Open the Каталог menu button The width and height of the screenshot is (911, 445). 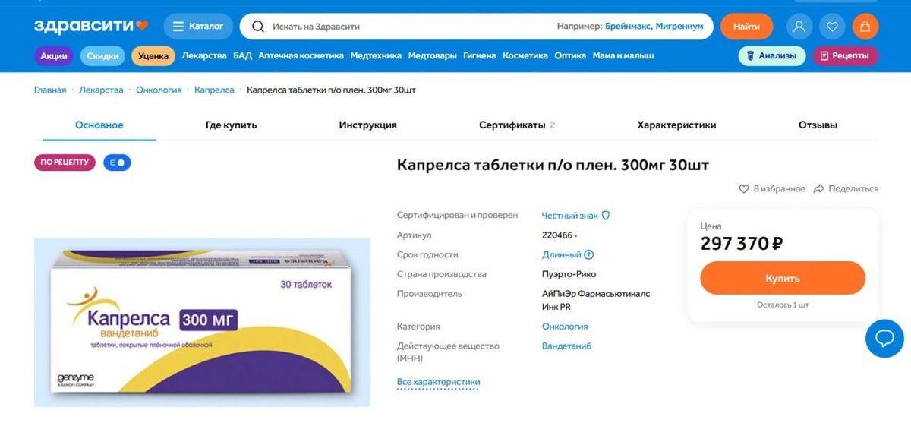click(x=197, y=27)
